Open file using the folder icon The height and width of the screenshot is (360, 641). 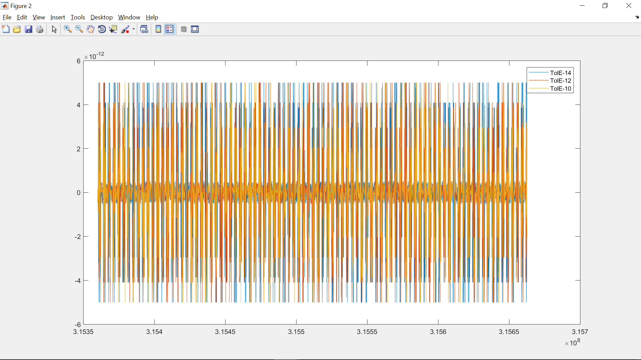click(17, 29)
